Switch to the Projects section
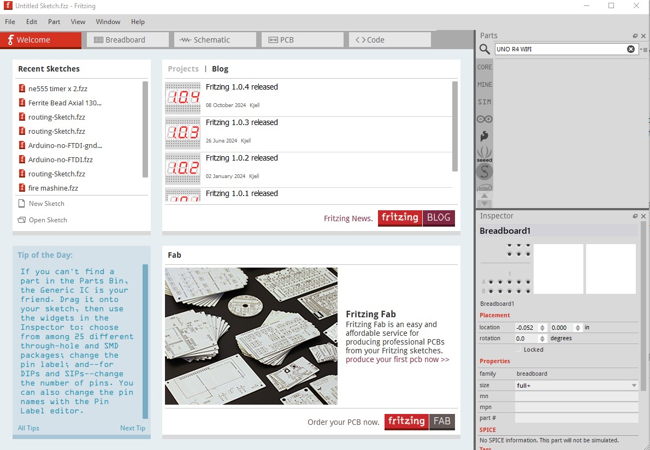Viewport: 650px width, 450px height. [183, 69]
